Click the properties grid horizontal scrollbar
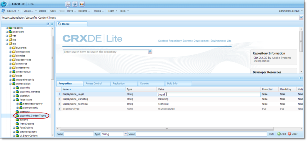307x141 pixels. click(167, 129)
